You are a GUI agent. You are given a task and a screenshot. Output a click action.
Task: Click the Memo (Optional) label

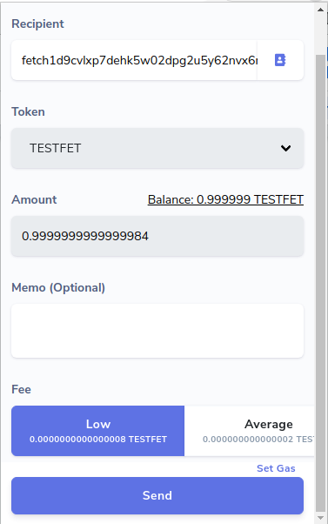(x=58, y=287)
